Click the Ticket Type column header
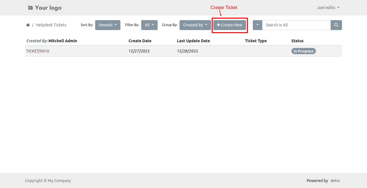This screenshot has height=188, width=367. click(x=256, y=41)
